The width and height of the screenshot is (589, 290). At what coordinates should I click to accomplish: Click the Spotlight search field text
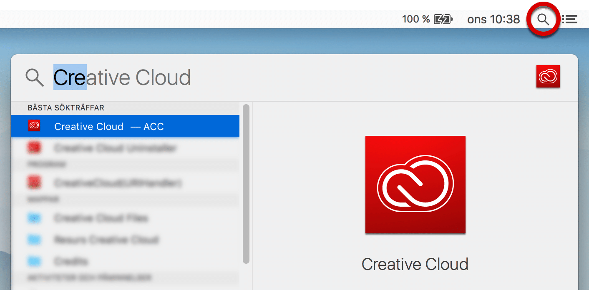click(122, 77)
